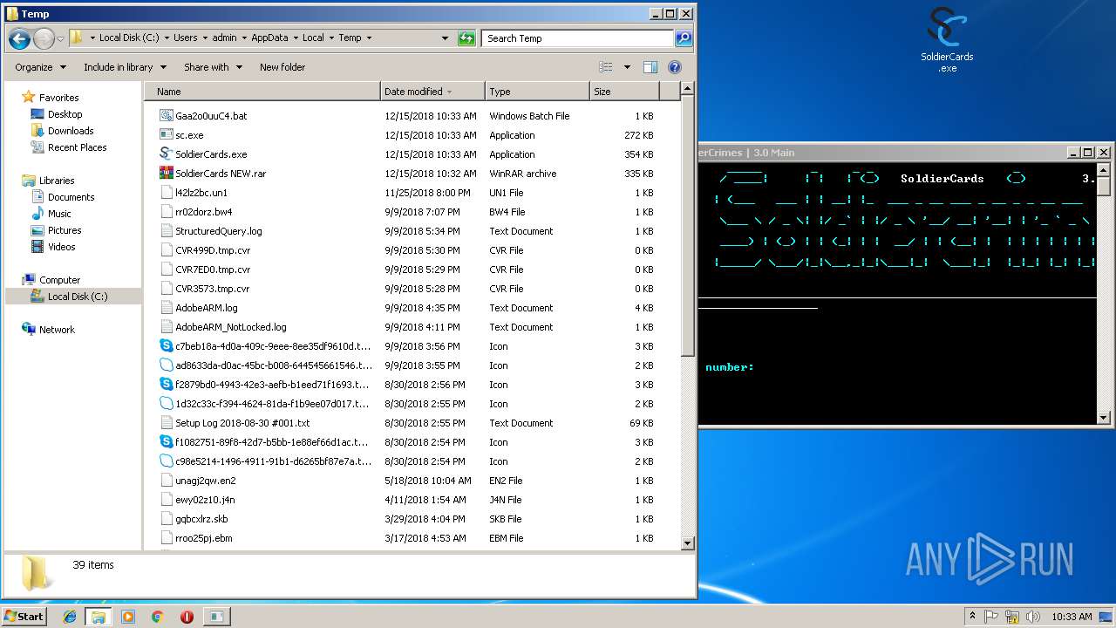Expand the Users breadcrumb arrow

pos(204,38)
